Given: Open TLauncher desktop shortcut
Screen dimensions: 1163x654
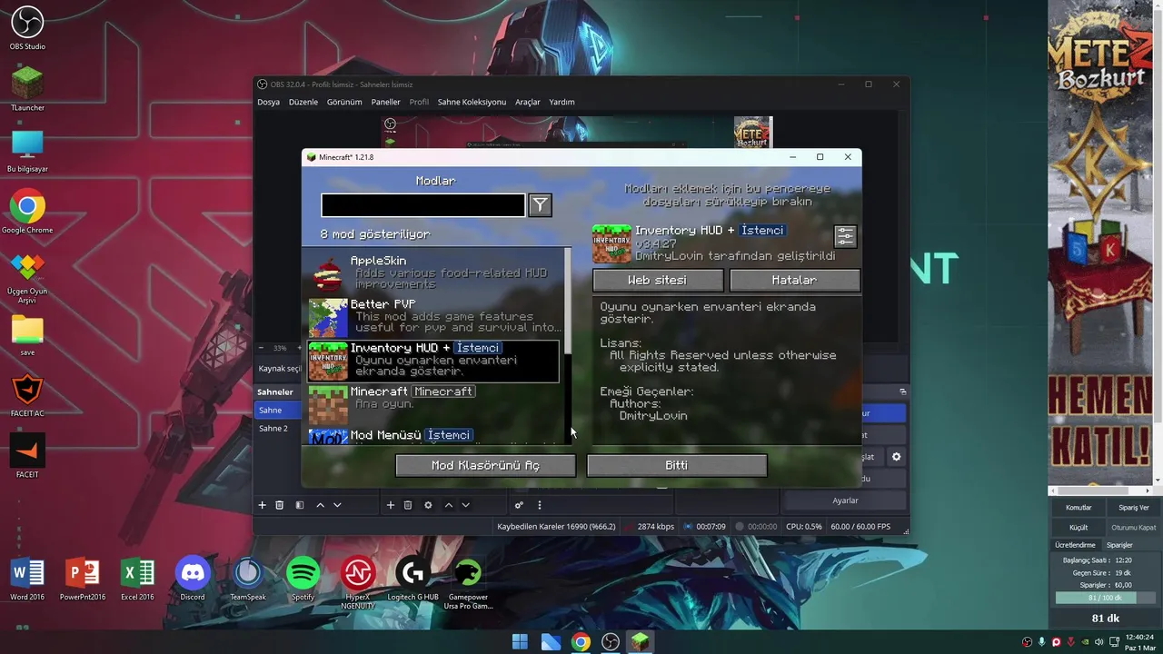Looking at the screenshot, I should [x=27, y=89].
